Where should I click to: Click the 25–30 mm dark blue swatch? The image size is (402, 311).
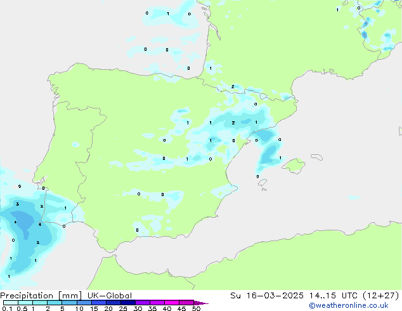click(x=128, y=303)
